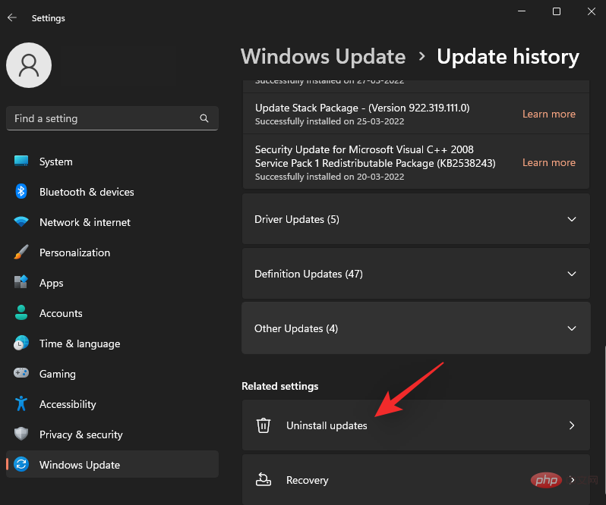Select Time & language in sidebar

[x=79, y=343]
